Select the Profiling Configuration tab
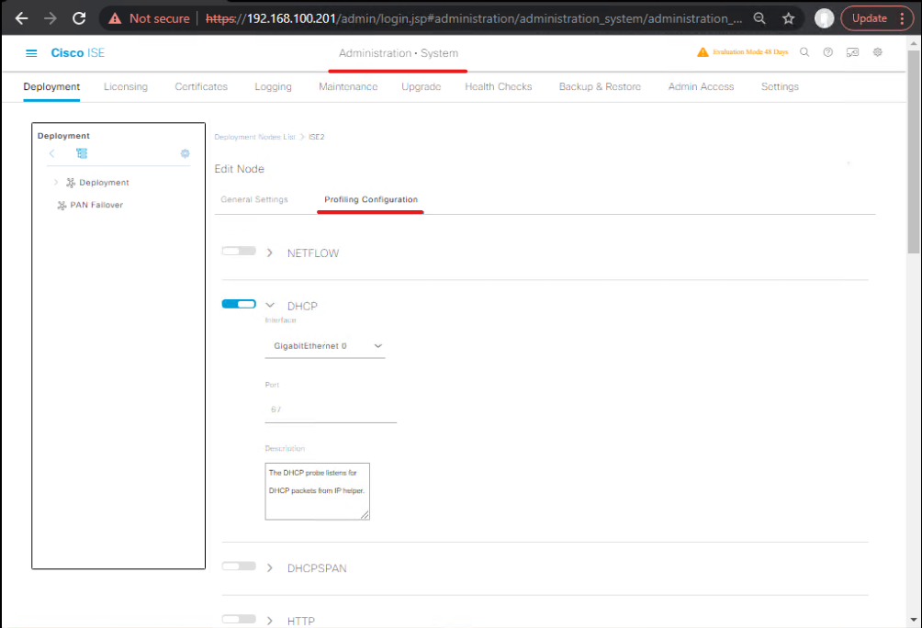Image resolution: width=922 pixels, height=628 pixels. (x=371, y=200)
